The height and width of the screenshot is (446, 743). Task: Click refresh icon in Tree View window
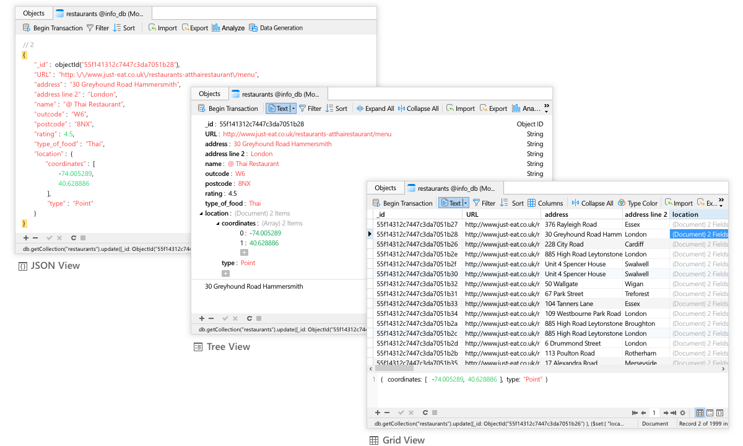point(249,318)
